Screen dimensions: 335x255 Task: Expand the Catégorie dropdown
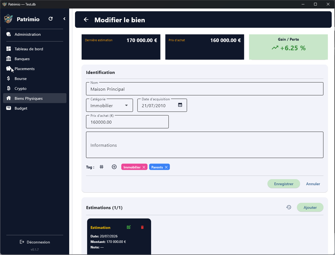click(109, 105)
